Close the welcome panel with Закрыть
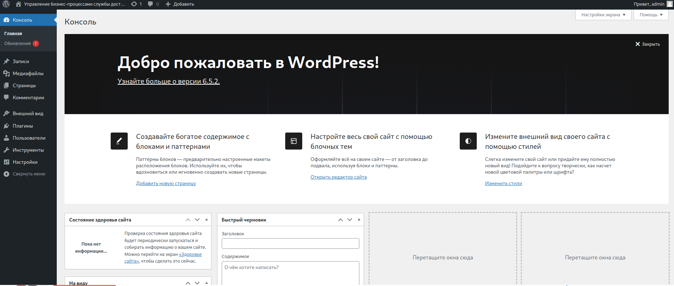 point(648,44)
